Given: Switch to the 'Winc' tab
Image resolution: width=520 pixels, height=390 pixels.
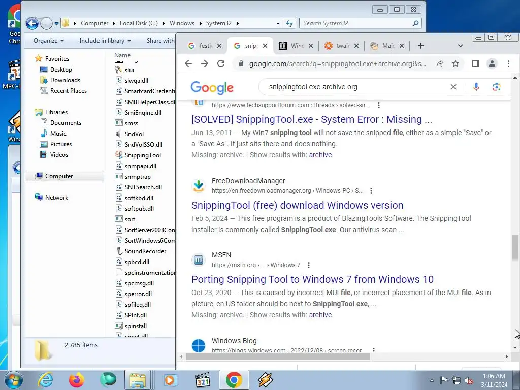Looking at the screenshot, I should (x=293, y=46).
